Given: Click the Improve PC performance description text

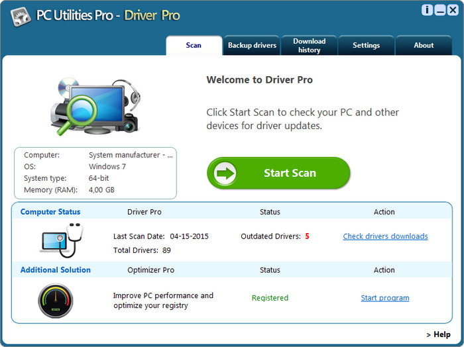Looking at the screenshot, I should tap(163, 300).
